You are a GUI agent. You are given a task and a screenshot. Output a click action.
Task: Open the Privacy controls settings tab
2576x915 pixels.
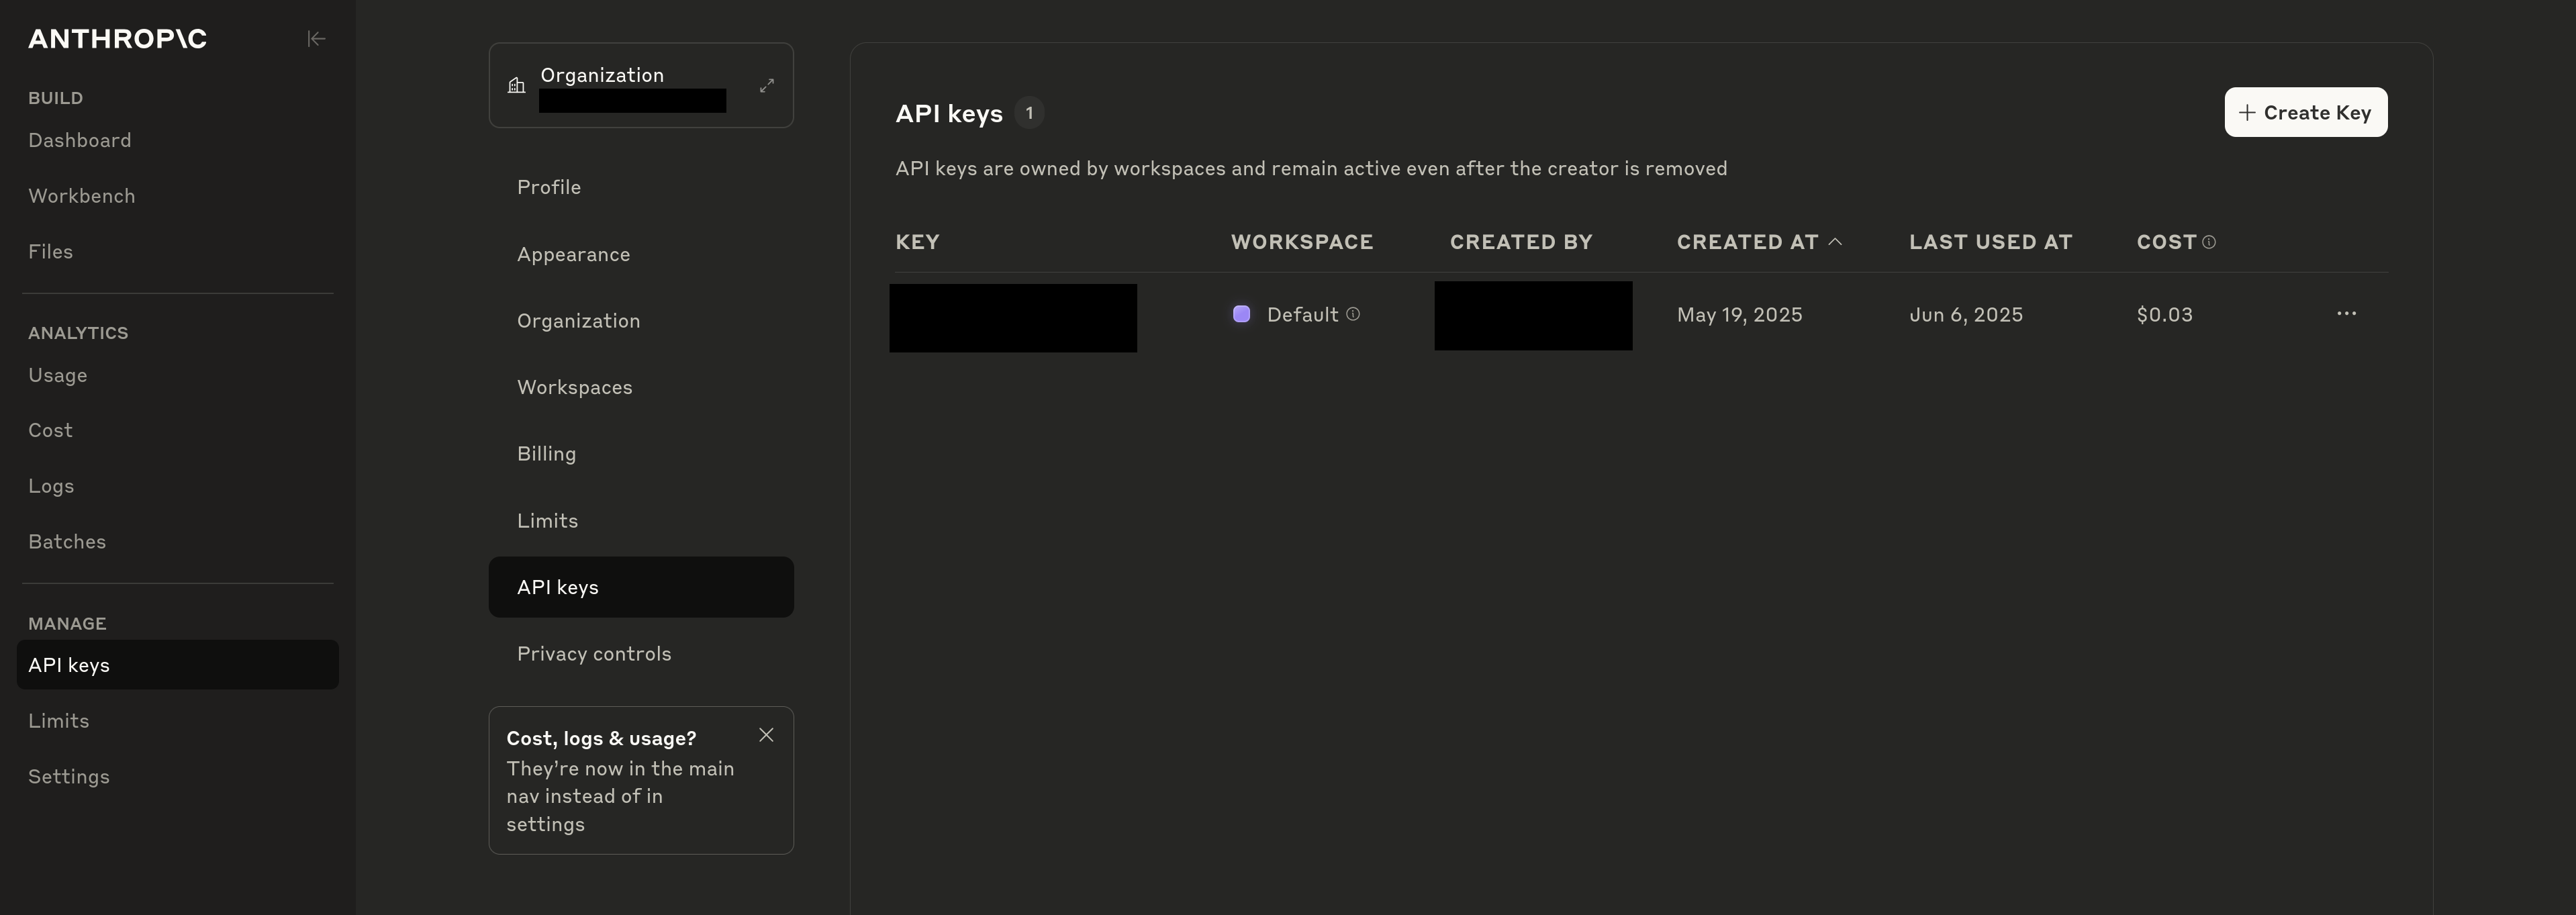(594, 654)
